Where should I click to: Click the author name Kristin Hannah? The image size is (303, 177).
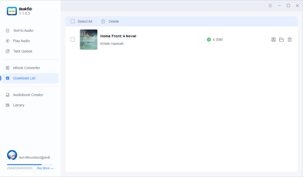click(112, 44)
